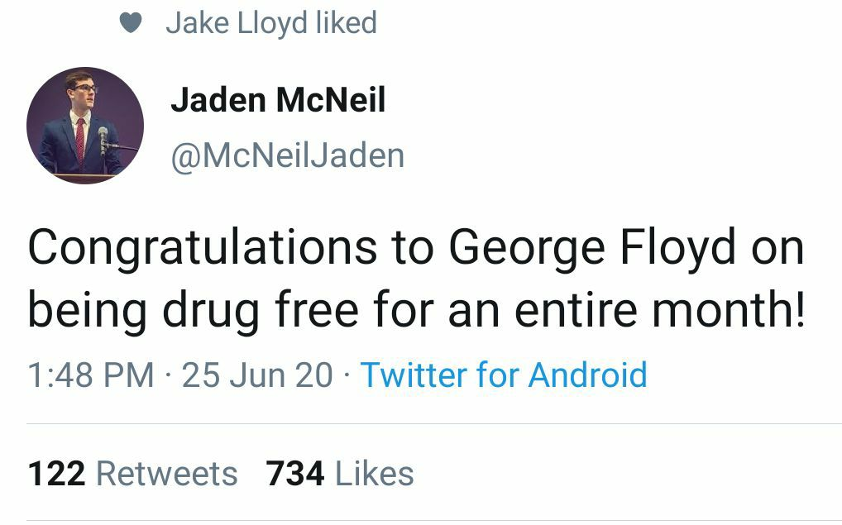Open Jaden McNeil's round profile photo
The height and width of the screenshot is (525, 842).
point(85,126)
